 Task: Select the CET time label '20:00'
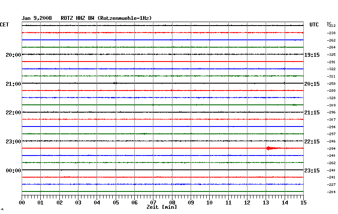(x=13, y=55)
